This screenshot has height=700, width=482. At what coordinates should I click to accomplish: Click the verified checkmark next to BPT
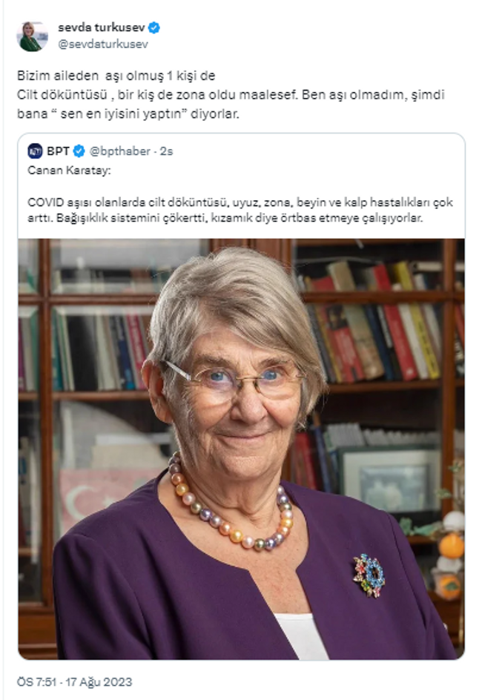coord(78,152)
